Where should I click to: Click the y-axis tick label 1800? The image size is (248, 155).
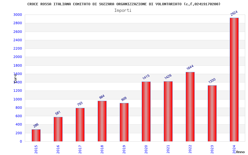(18, 65)
